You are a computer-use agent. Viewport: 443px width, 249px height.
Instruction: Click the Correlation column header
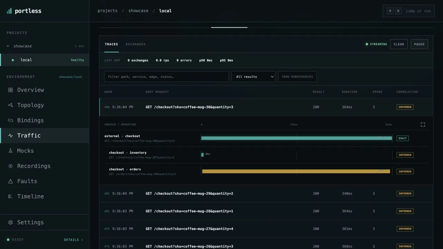[407, 92]
